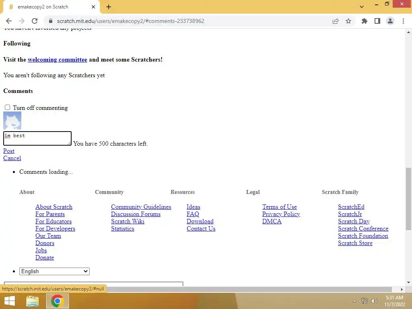Open the Our Team link
Viewport: 412px width, 309px height.
click(x=48, y=236)
